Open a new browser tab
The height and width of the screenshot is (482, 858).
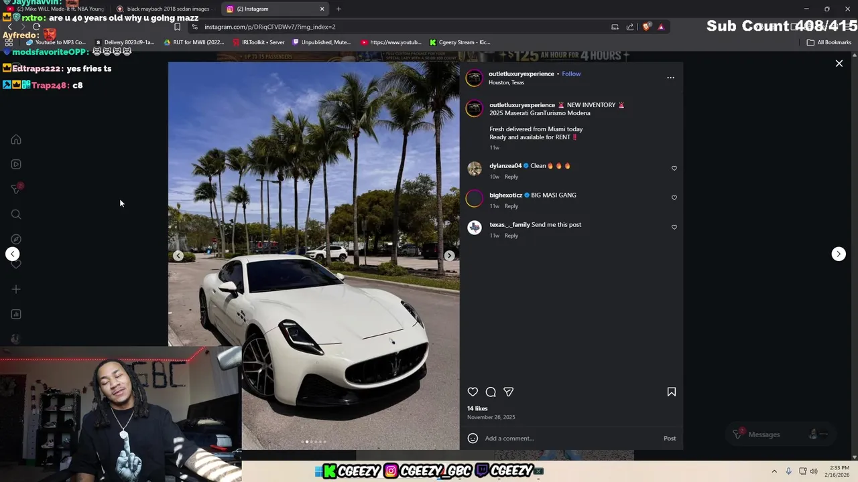pyautogui.click(x=339, y=9)
